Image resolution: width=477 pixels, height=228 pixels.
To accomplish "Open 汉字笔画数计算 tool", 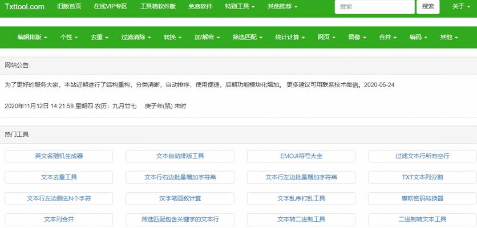I will [x=180, y=198].
